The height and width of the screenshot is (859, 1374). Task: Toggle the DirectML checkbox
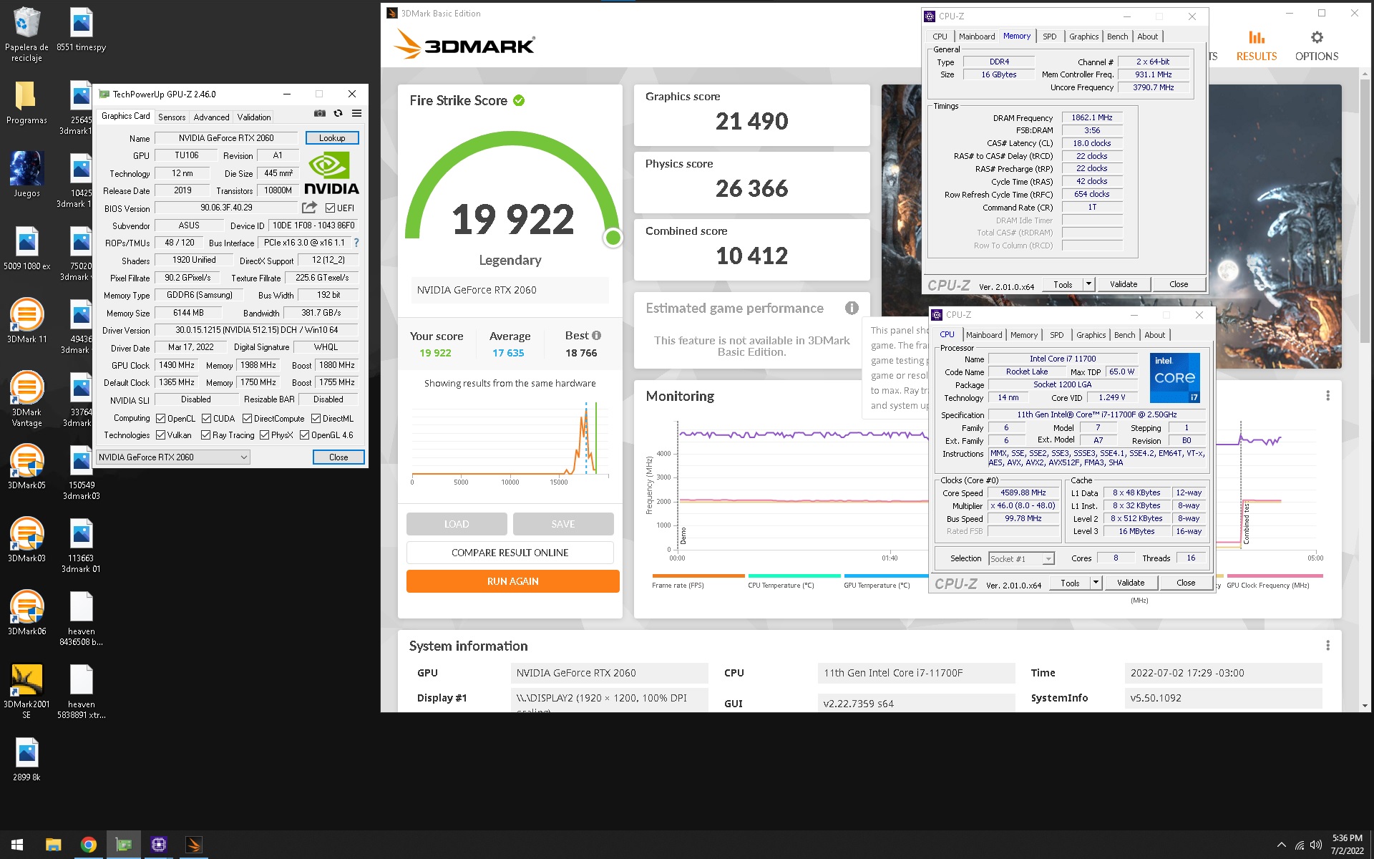tap(316, 419)
